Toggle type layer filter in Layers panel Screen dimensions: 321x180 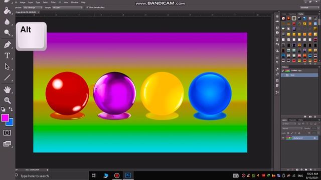pos(307,123)
